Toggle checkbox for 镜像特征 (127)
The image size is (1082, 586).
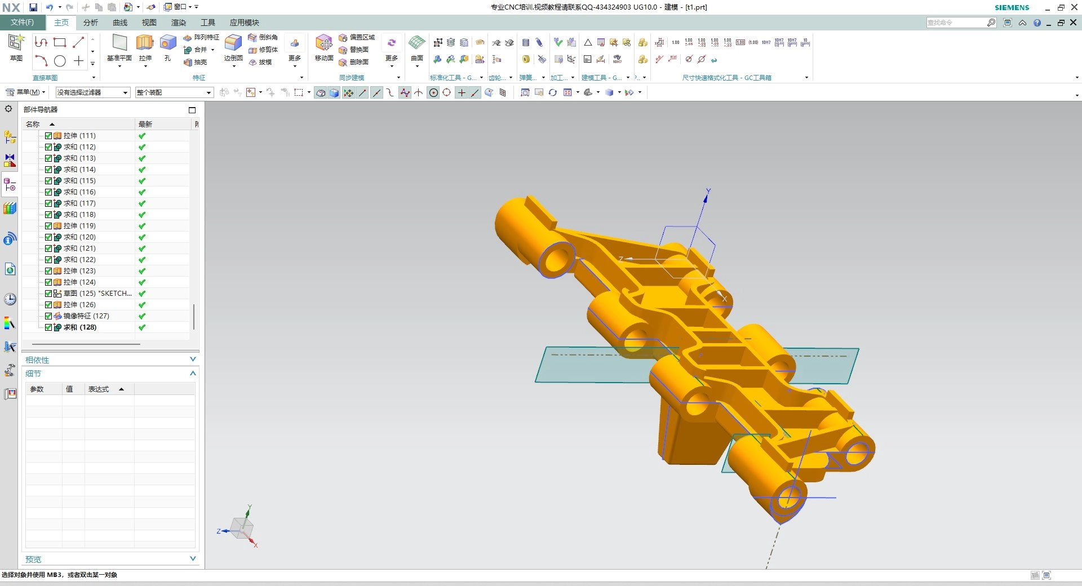coord(48,316)
